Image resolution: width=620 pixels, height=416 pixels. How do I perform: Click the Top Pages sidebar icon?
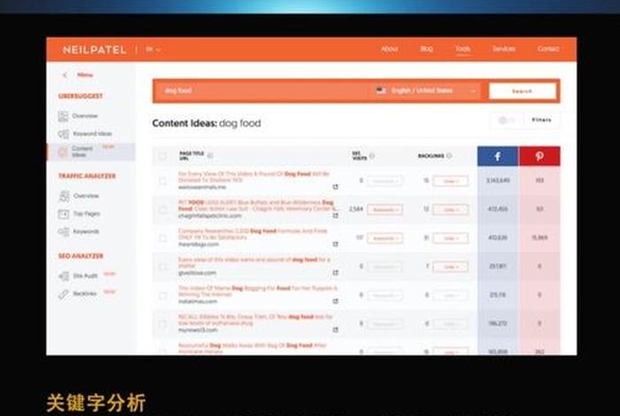63,213
